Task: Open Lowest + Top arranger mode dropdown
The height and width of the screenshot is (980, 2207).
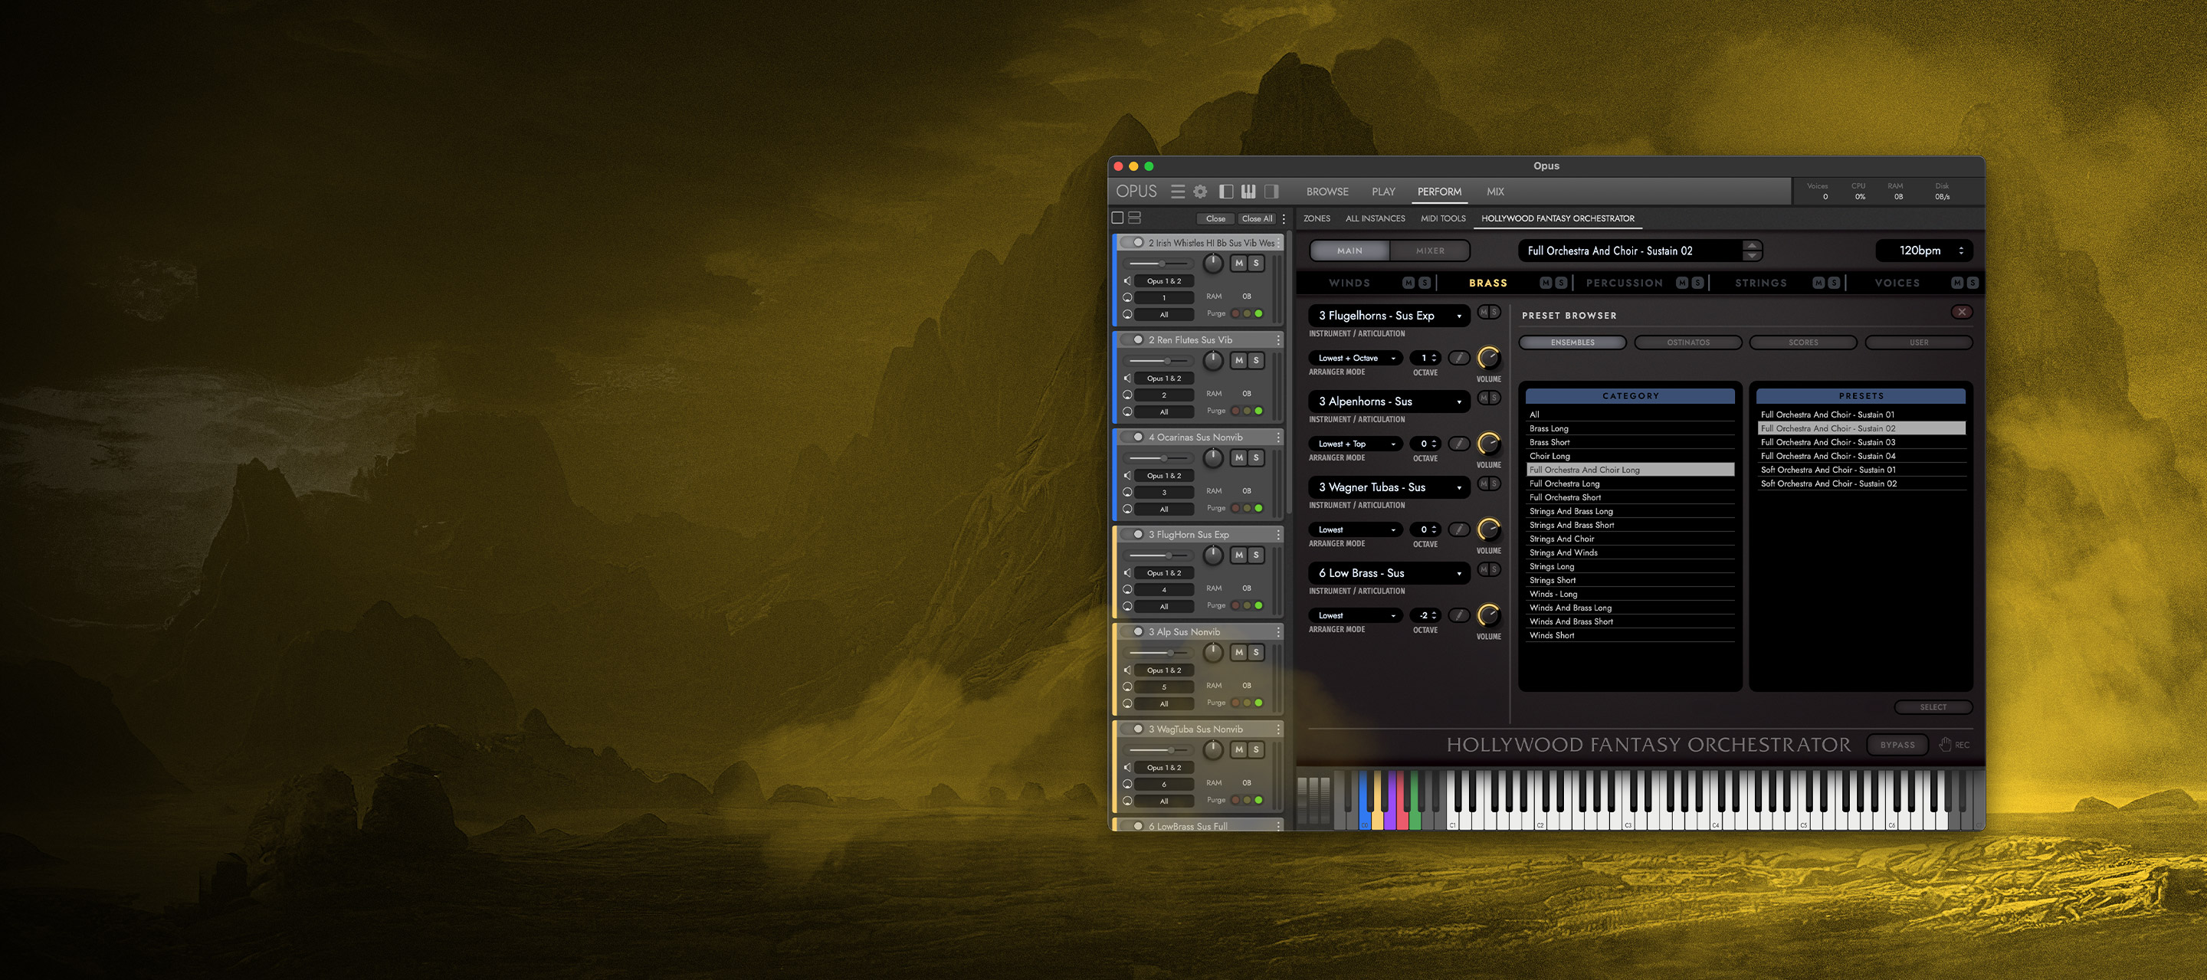Action: coord(1355,444)
